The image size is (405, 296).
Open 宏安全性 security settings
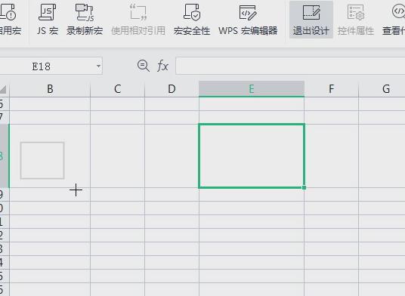tap(192, 20)
